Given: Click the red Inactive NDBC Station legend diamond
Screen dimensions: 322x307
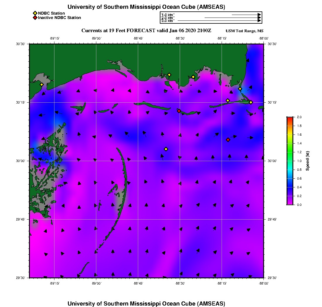Looking at the screenshot, I should pos(35,18).
